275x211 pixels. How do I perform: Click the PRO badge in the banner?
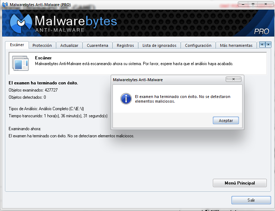pyautogui.click(x=261, y=31)
